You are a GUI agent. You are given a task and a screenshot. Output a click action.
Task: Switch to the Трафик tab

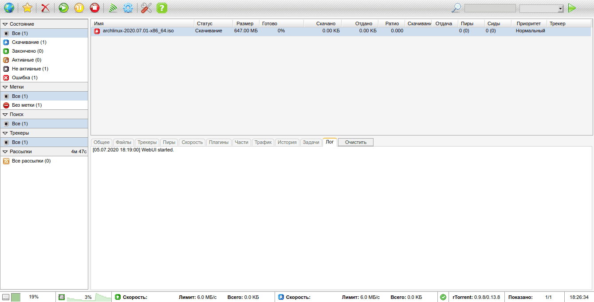tap(263, 142)
